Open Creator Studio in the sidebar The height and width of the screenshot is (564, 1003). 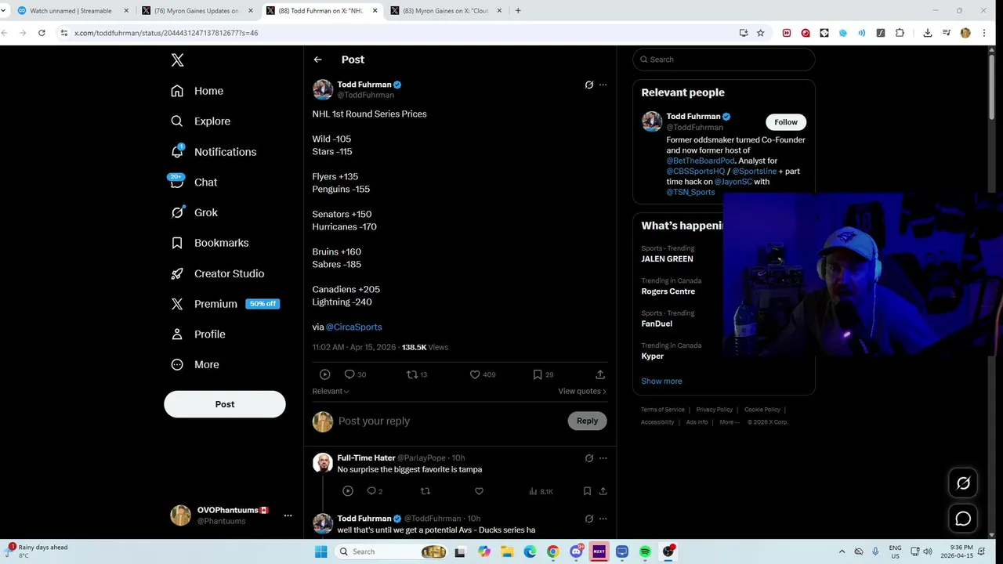click(217, 273)
